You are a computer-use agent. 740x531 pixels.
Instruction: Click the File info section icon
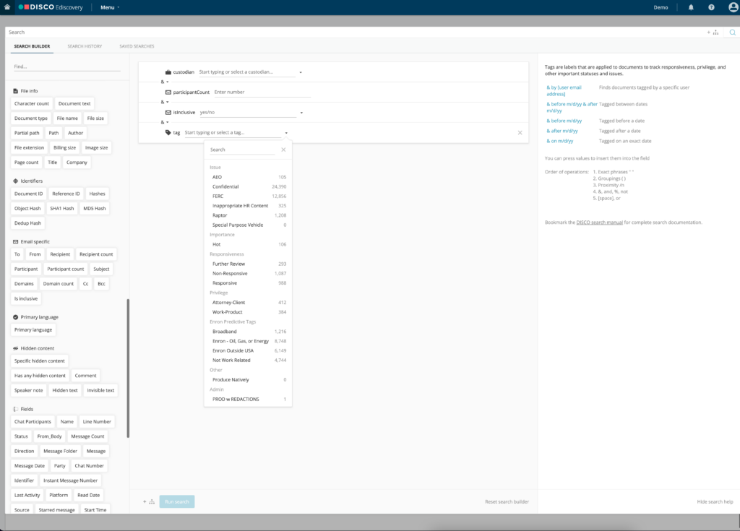[x=16, y=90]
